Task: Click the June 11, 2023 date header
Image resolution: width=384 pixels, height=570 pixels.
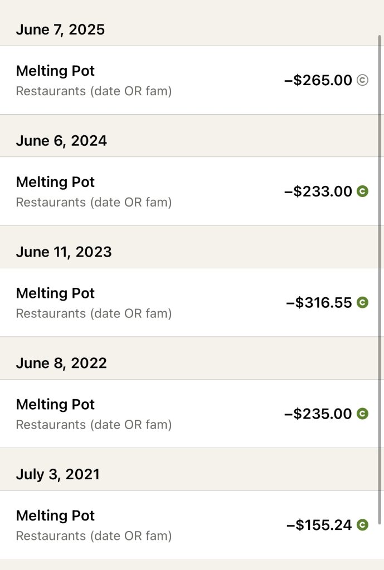Action: tap(64, 252)
